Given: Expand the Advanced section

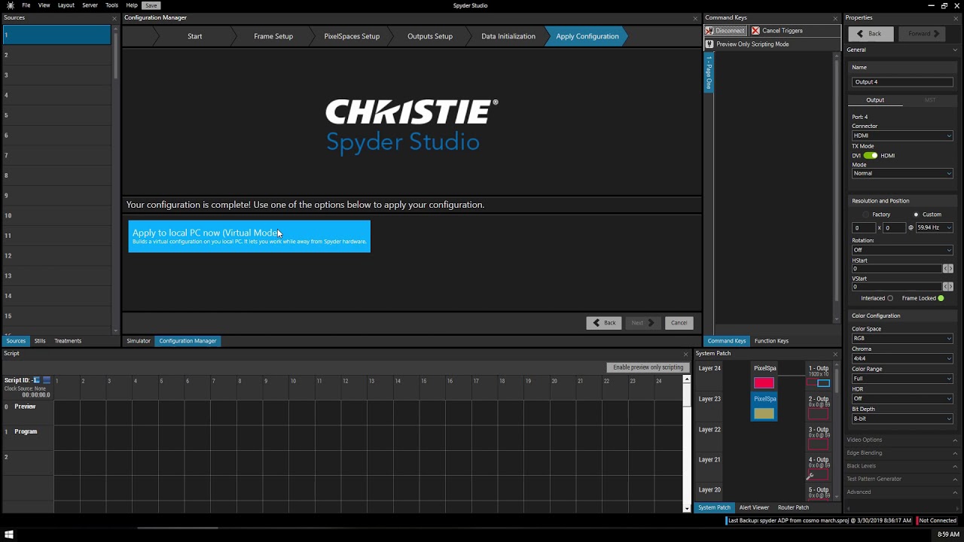Looking at the screenshot, I should pos(902,492).
